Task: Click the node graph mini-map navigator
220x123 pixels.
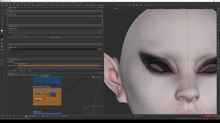Action: (93, 110)
